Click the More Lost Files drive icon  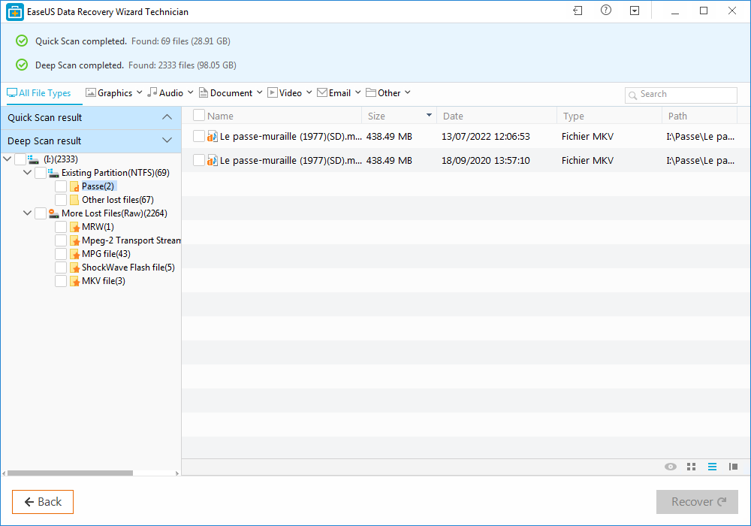pyautogui.click(x=53, y=213)
